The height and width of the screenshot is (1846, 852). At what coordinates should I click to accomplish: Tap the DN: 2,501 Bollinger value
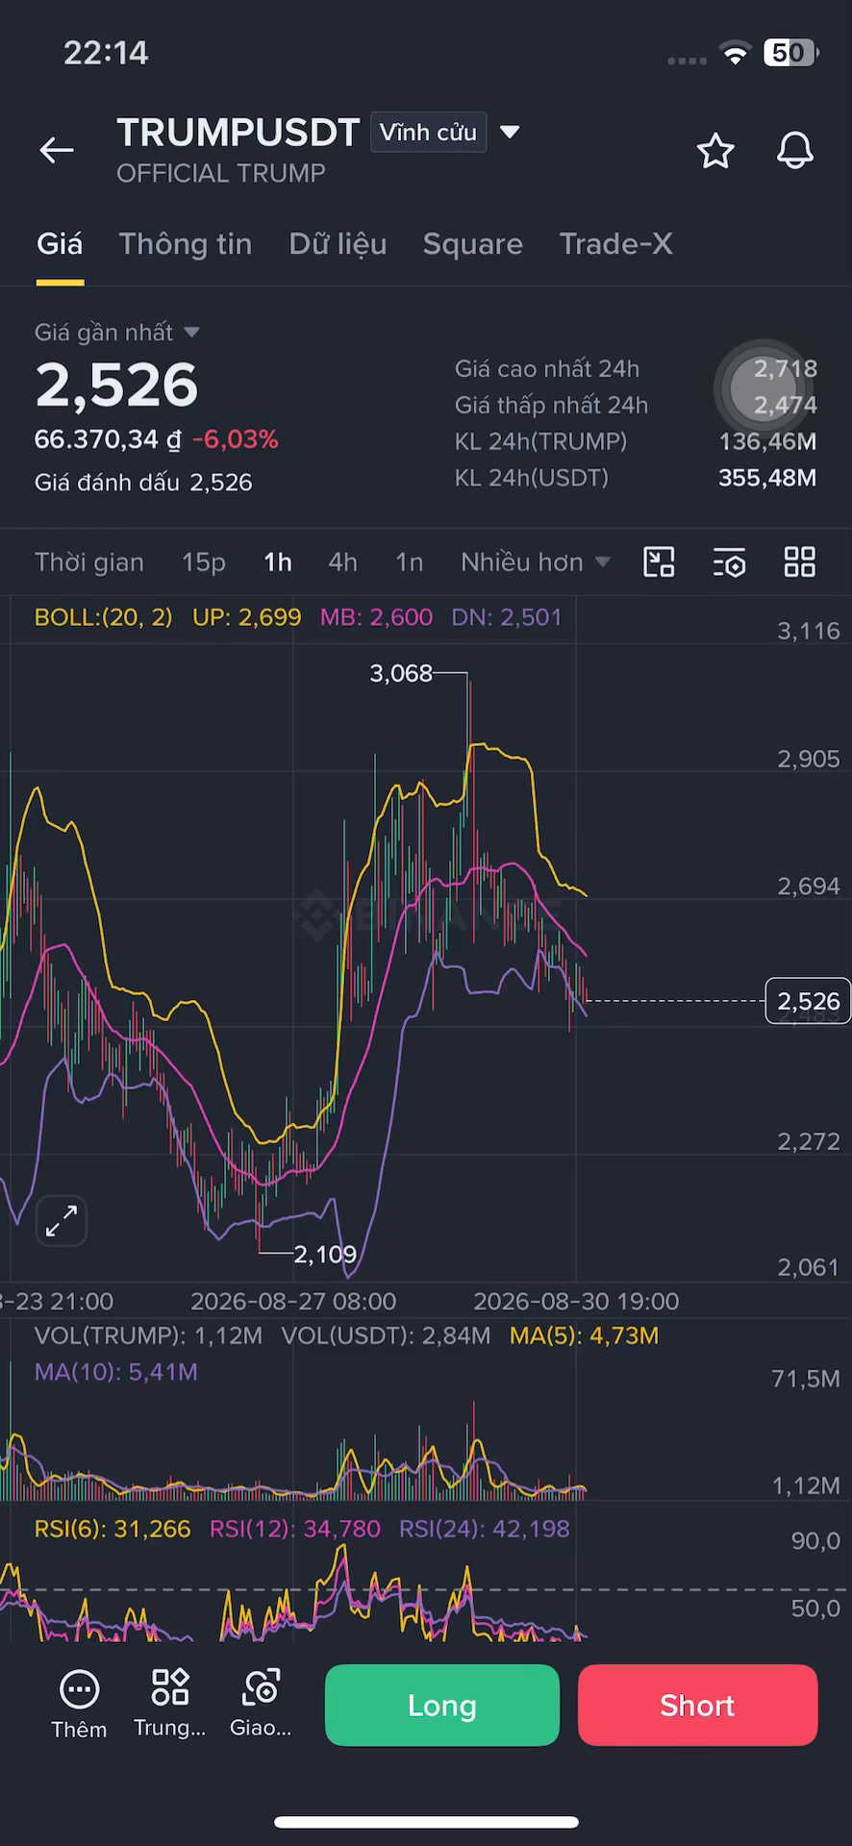click(507, 617)
